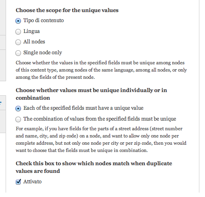Click the Single node only label
Image resolution: width=205 pixels, height=197 pixels.
pyautogui.click(x=43, y=53)
